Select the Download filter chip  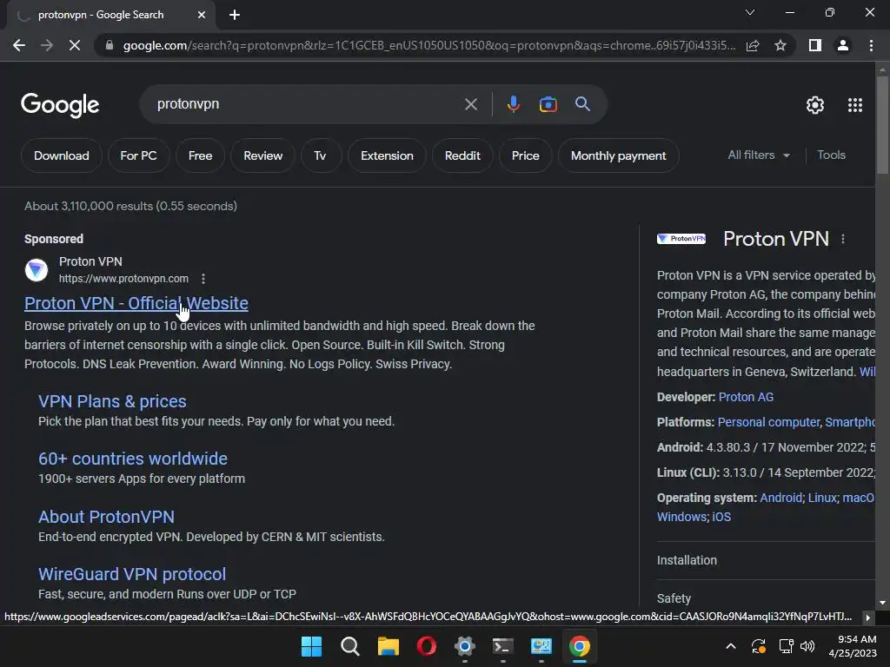click(x=62, y=155)
